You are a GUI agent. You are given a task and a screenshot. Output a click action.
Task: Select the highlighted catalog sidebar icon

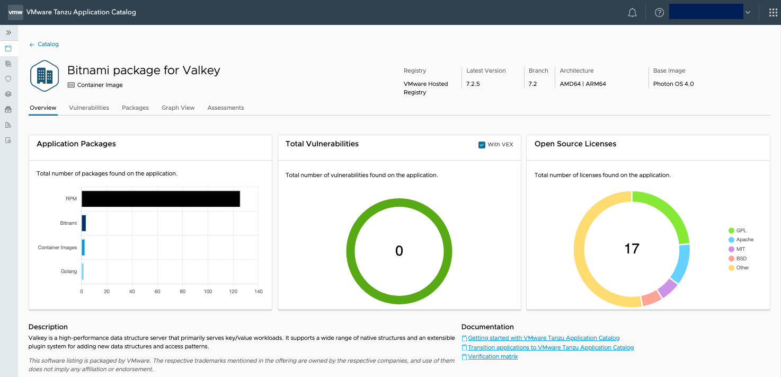8,48
